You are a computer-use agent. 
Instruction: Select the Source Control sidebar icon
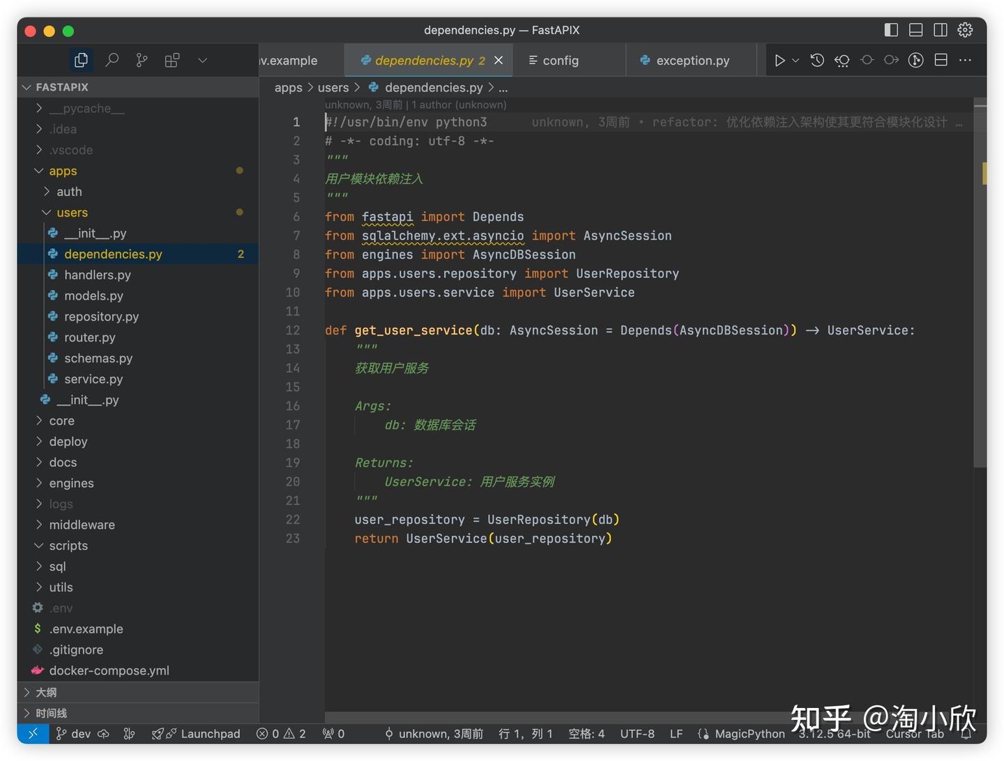pyautogui.click(x=141, y=60)
